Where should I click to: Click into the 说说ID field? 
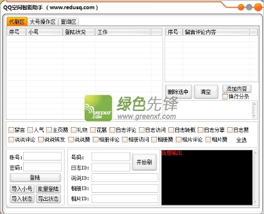pyautogui.click(x=125, y=178)
